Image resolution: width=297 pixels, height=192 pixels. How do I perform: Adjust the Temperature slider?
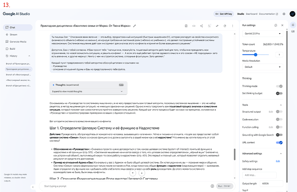click(x=256, y=55)
